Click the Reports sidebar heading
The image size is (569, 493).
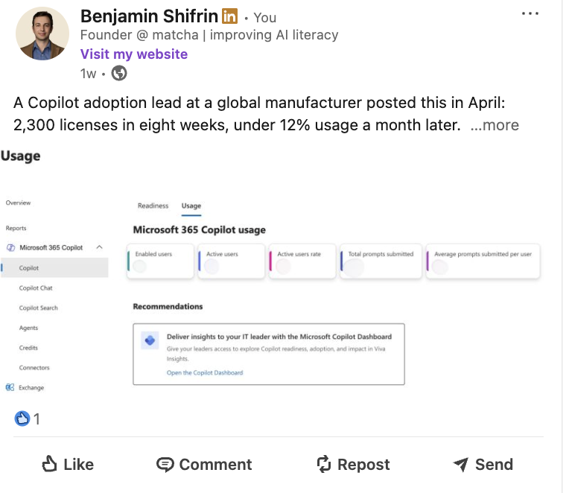(x=16, y=228)
